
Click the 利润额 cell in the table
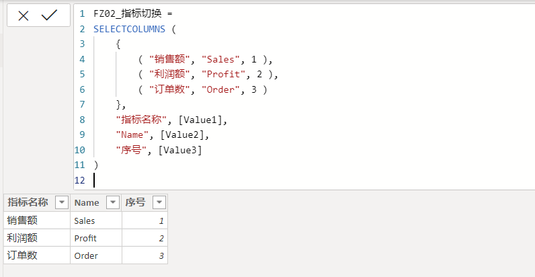point(37,238)
